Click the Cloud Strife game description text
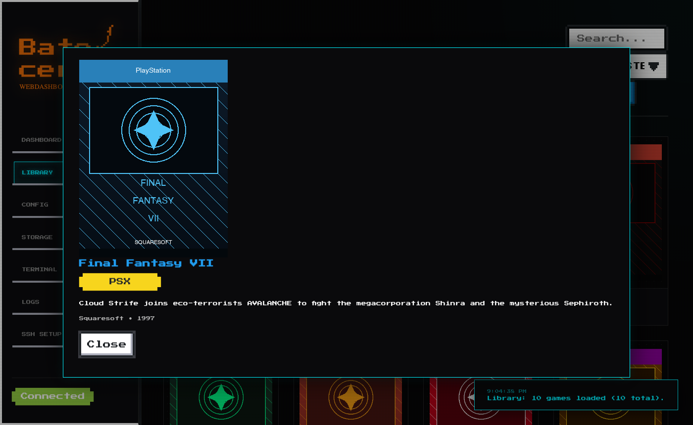This screenshot has height=425, width=693. (x=346, y=303)
